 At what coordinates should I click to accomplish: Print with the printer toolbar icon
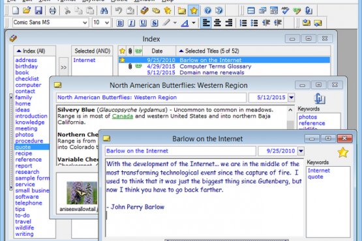(53, 10)
